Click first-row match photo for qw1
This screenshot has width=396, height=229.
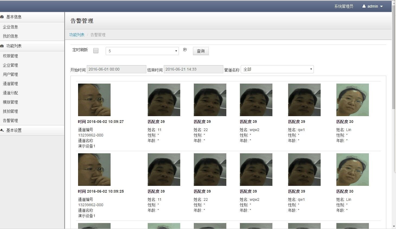coord(304,100)
